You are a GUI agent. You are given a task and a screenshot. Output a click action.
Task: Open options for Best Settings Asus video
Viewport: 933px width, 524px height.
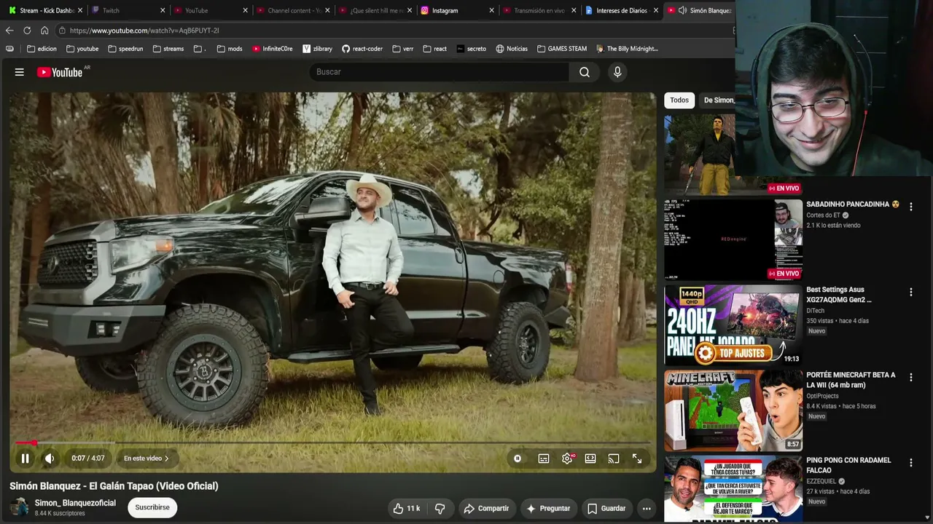pos(910,292)
